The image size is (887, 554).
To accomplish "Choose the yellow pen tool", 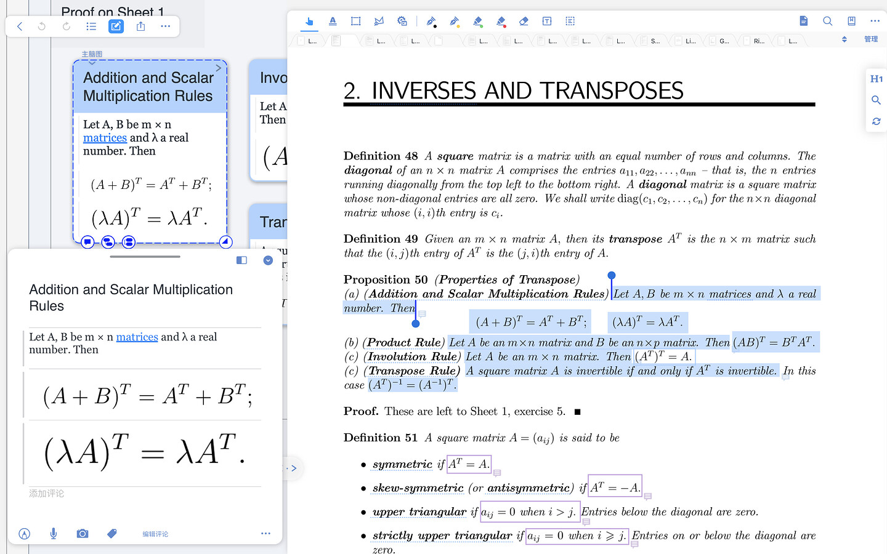I will (x=455, y=22).
